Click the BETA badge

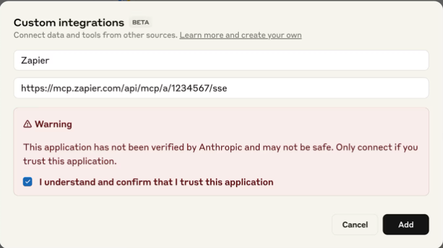(x=140, y=23)
